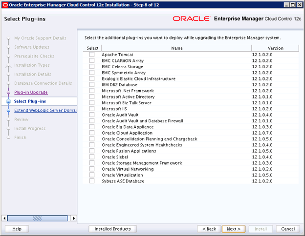Open Installed Products dialog
Image resolution: width=305 pixels, height=236 pixels.
112,229
